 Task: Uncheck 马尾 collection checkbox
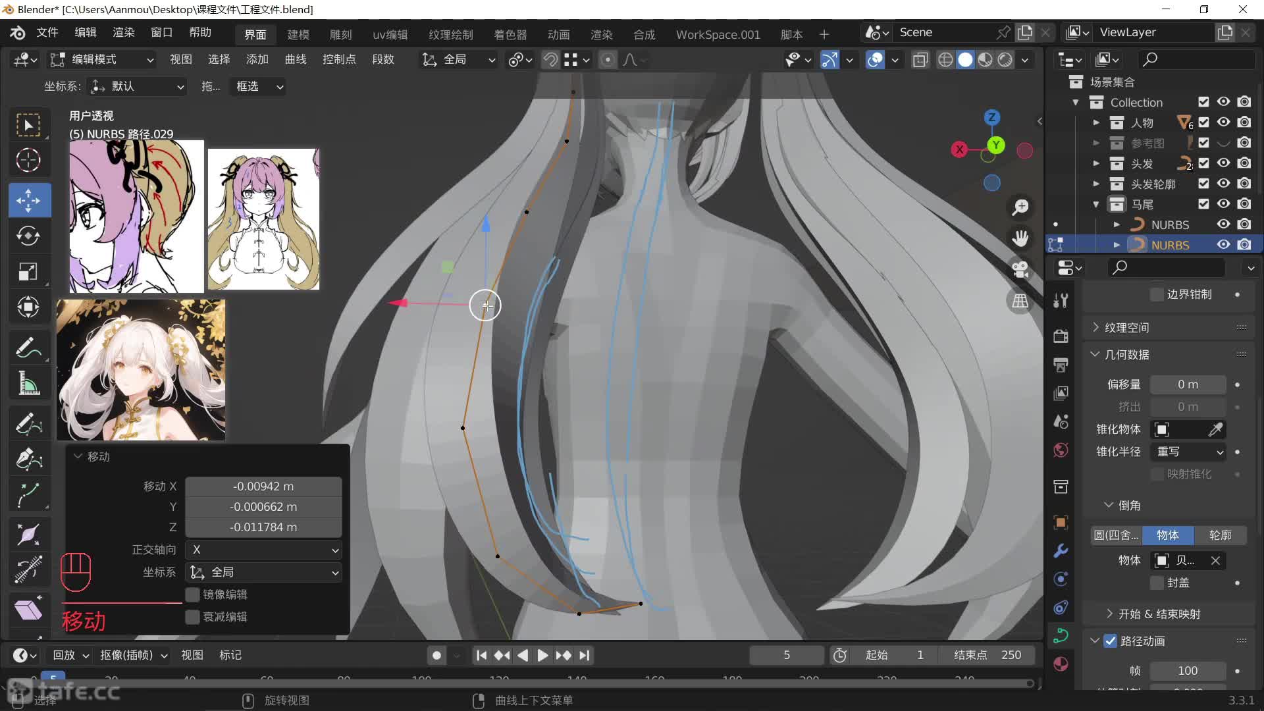(1203, 204)
